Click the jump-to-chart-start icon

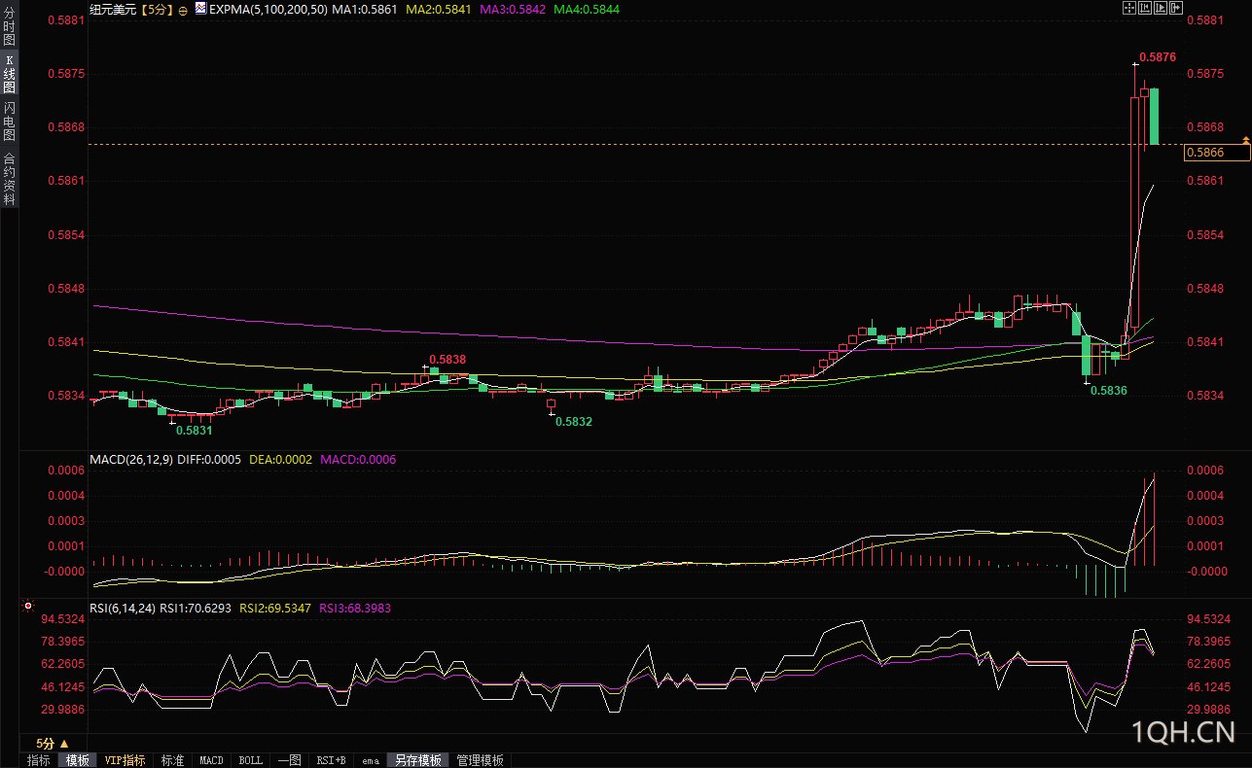pos(1145,8)
